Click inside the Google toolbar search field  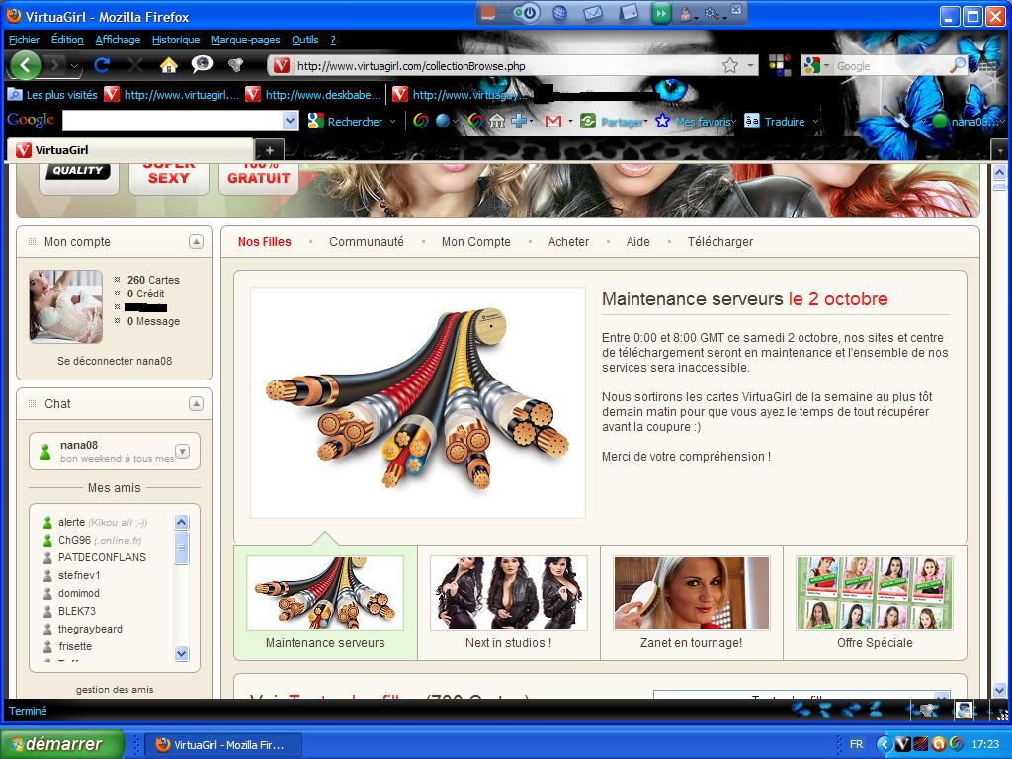172,120
